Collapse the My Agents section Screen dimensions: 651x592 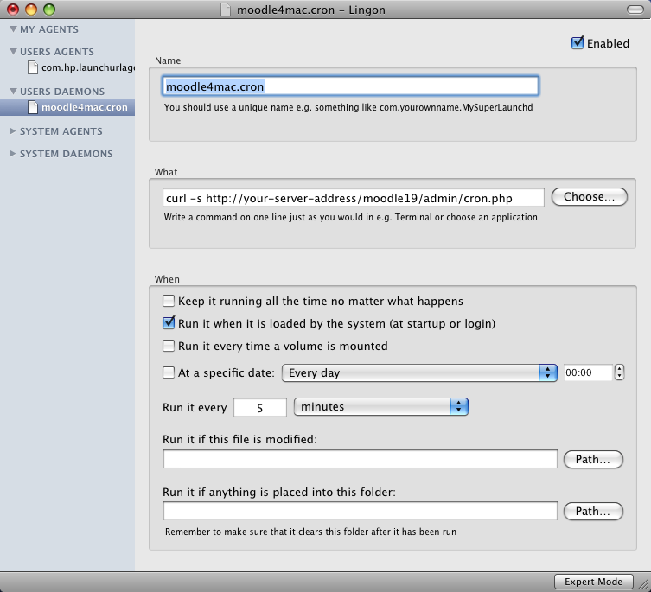tap(12, 29)
